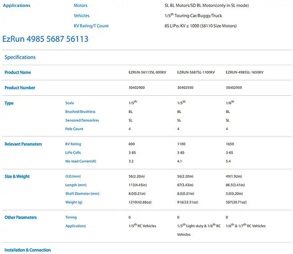This screenshot has height=254, width=293.
Task: Click the Other Parameters section label
Action: [21, 218]
